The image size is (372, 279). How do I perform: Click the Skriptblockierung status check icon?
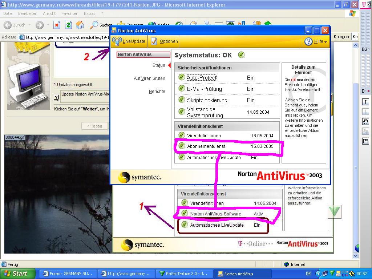(x=182, y=100)
